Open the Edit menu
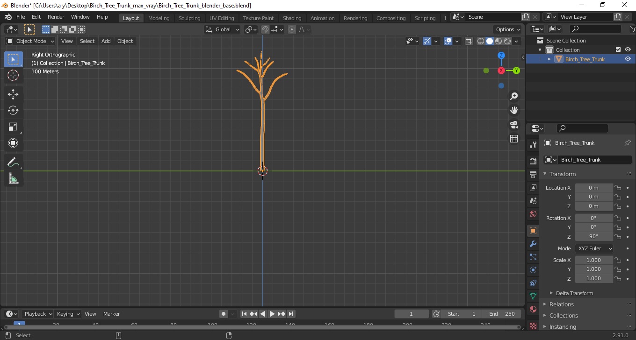The width and height of the screenshot is (636, 340). point(36,17)
